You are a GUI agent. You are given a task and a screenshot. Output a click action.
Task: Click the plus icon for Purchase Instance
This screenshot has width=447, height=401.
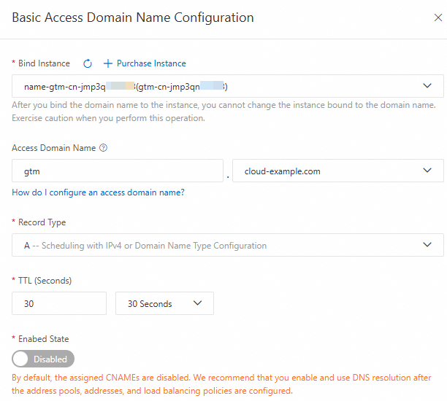108,63
